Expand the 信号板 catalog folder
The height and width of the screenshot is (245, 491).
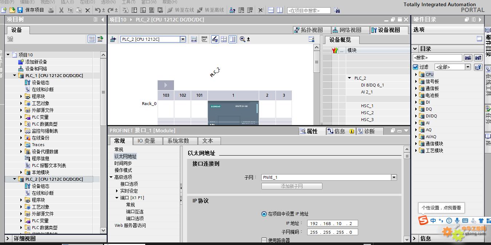click(416, 81)
